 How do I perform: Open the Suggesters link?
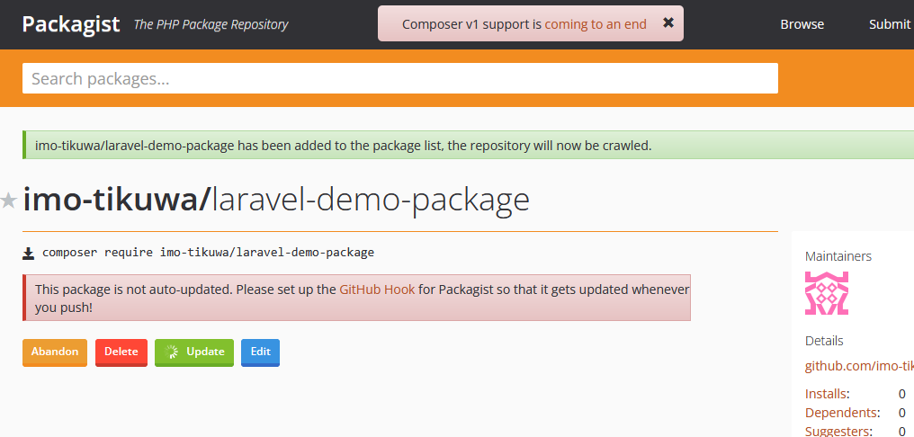coord(838,432)
